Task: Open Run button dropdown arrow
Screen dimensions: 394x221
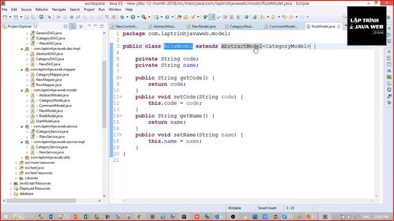Action: [x=138, y=17]
